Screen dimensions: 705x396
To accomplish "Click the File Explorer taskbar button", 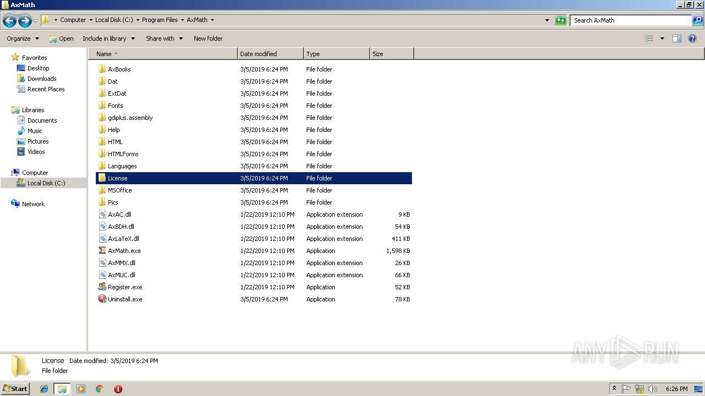I will pyautogui.click(x=62, y=389).
